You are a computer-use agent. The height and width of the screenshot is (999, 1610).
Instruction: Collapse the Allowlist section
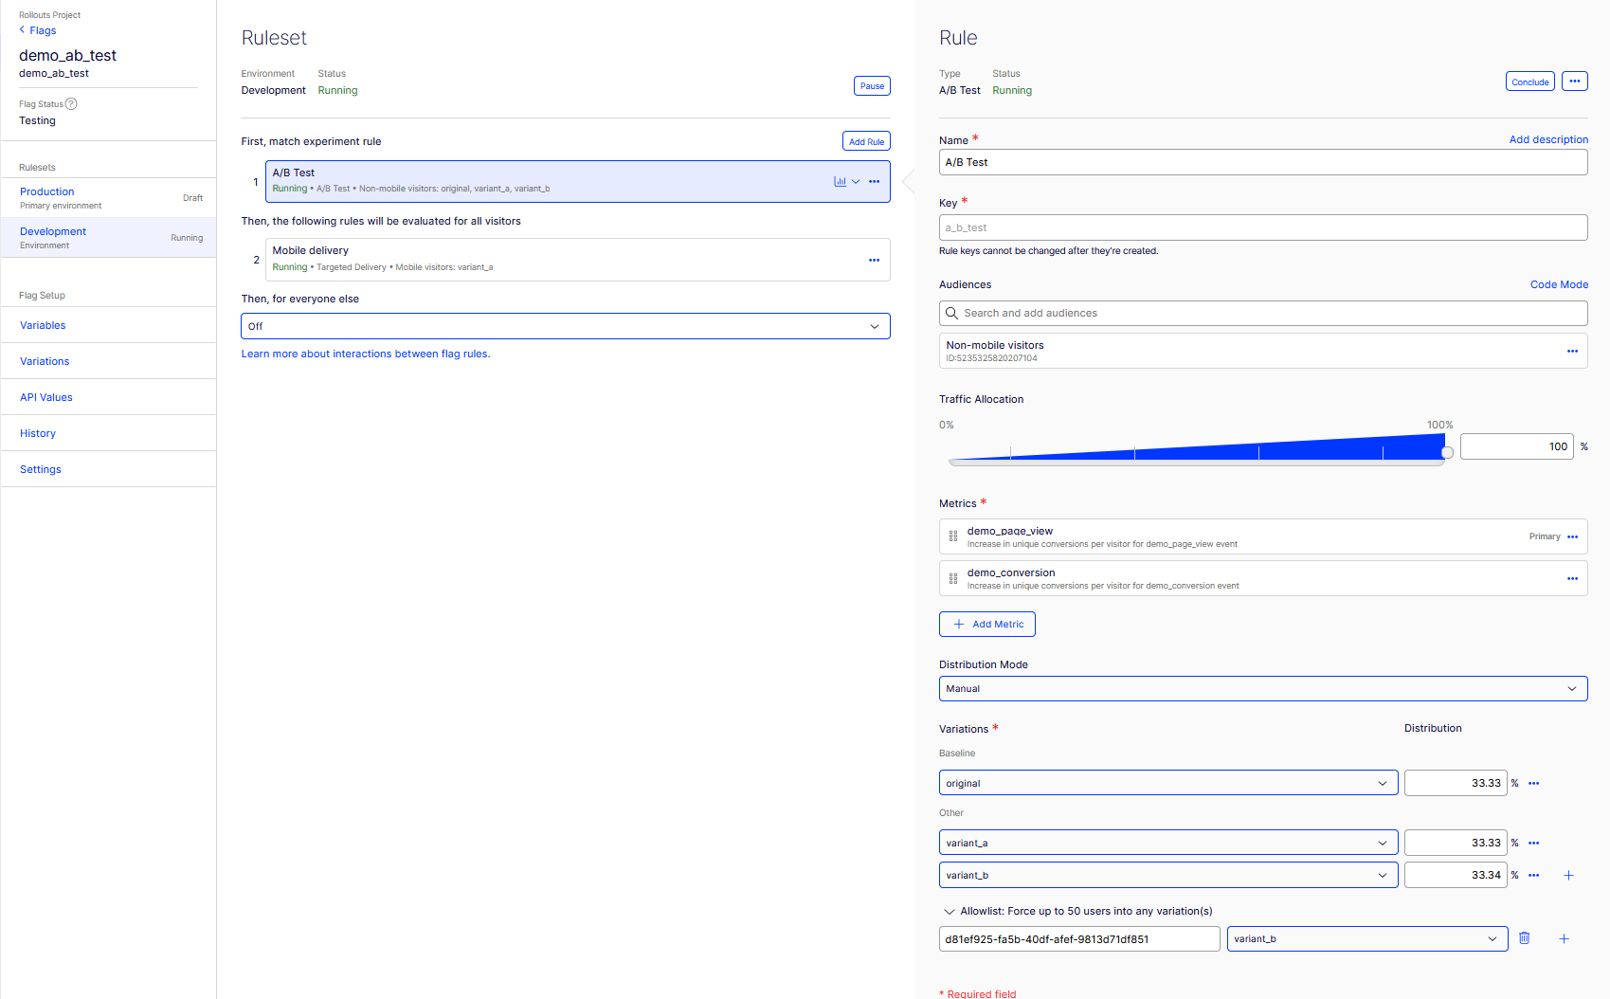coord(949,911)
